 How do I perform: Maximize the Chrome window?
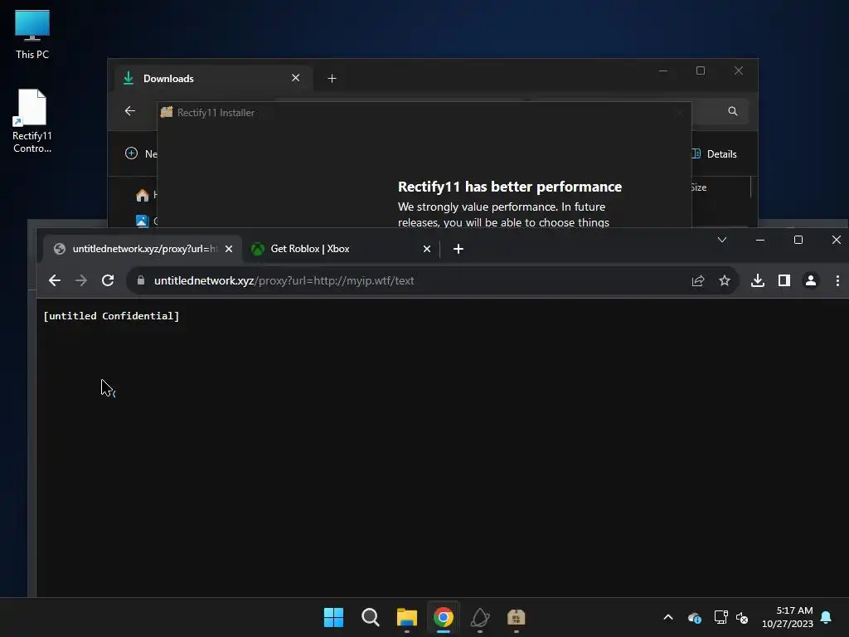(x=798, y=240)
